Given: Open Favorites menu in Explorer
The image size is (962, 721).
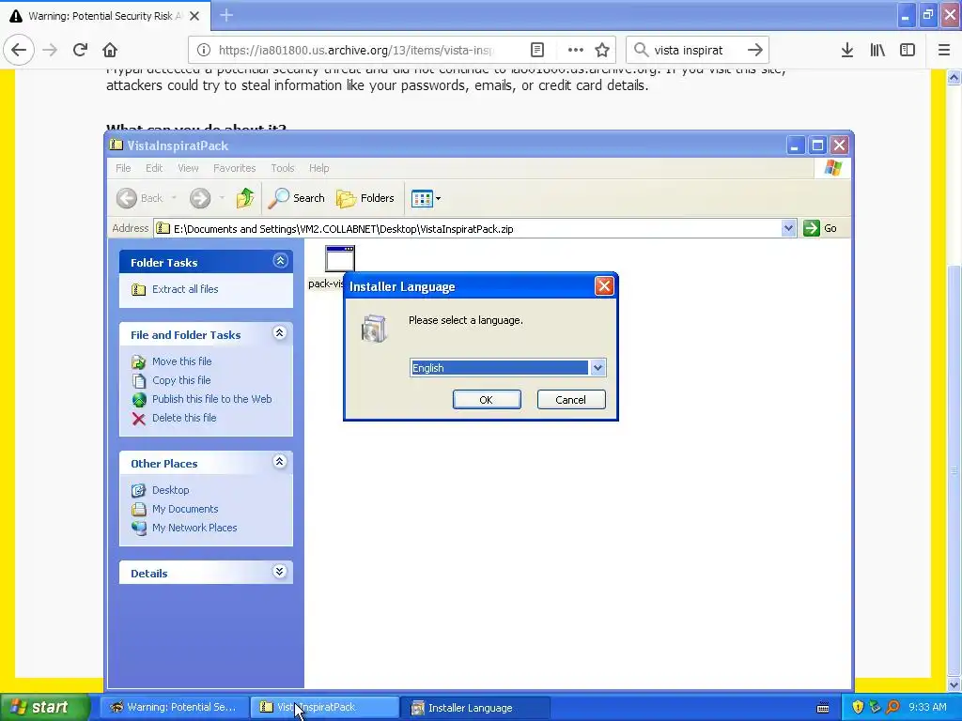Looking at the screenshot, I should tap(234, 168).
